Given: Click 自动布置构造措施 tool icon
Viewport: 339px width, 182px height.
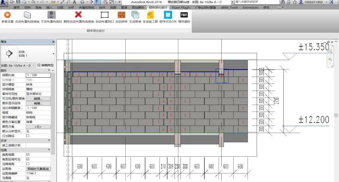Looking at the screenshot, I should point(27,15).
